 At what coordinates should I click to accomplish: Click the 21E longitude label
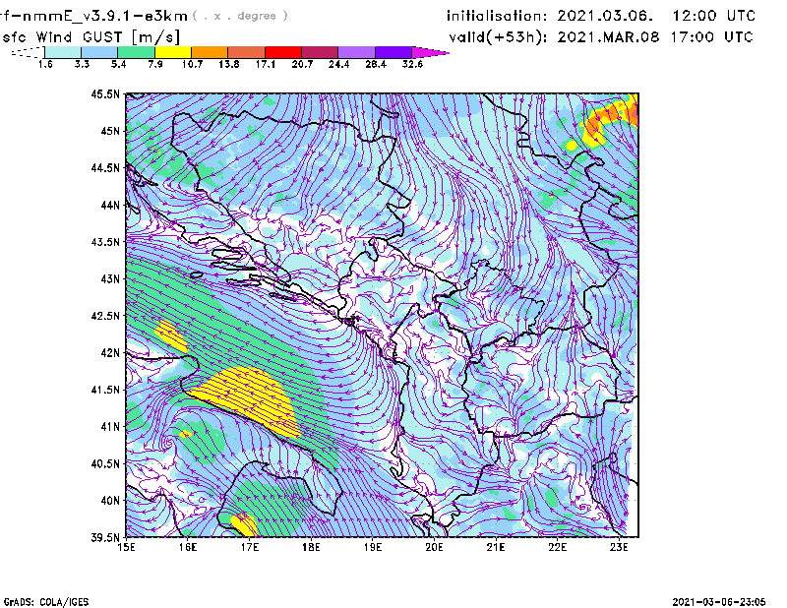[496, 547]
